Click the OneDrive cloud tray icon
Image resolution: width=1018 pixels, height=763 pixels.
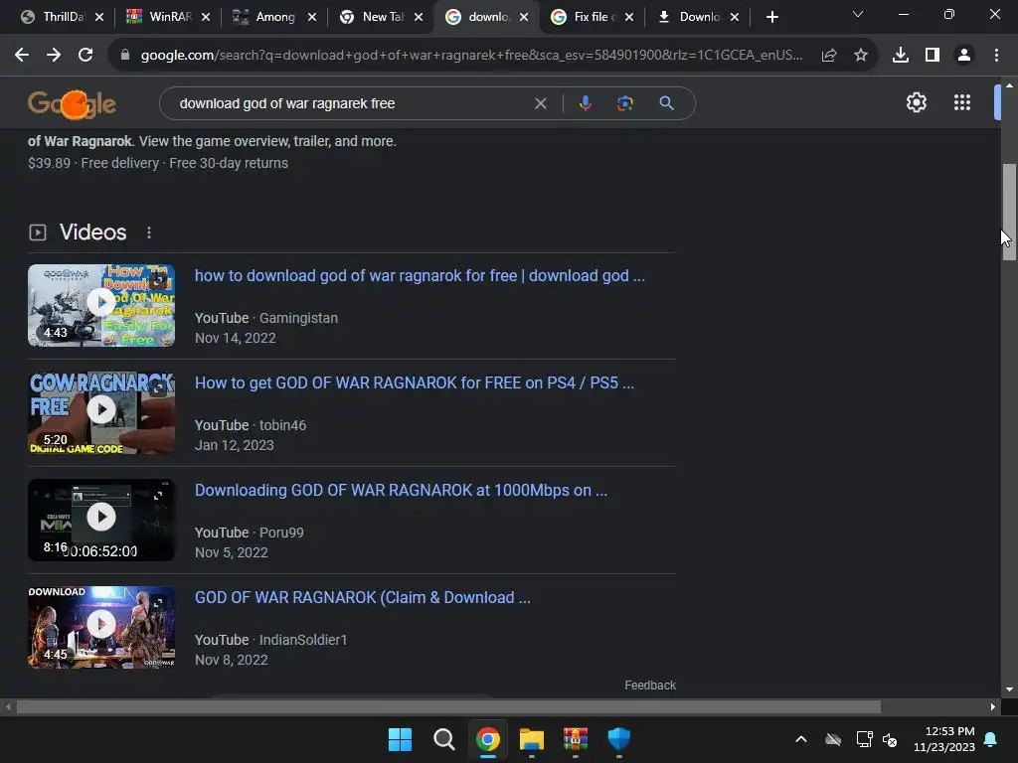point(833,739)
